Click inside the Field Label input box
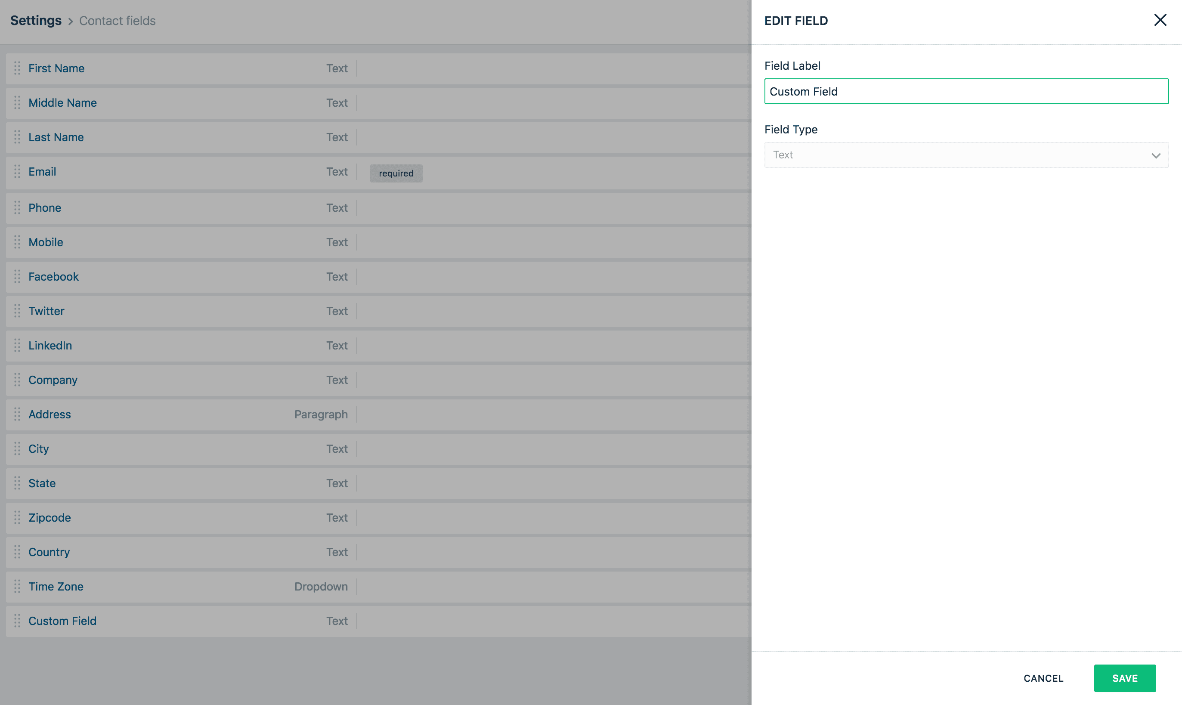Viewport: 1182px width, 705px height. tap(966, 91)
